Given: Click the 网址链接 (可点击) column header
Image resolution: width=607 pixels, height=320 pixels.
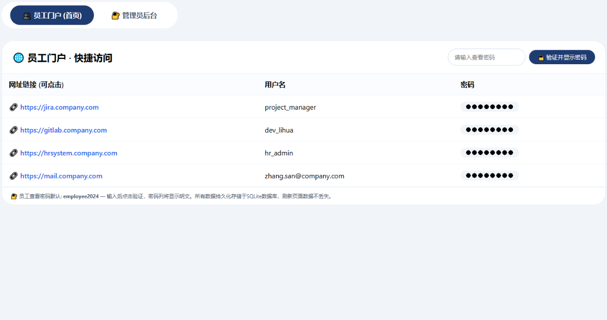Looking at the screenshot, I should coord(36,85).
